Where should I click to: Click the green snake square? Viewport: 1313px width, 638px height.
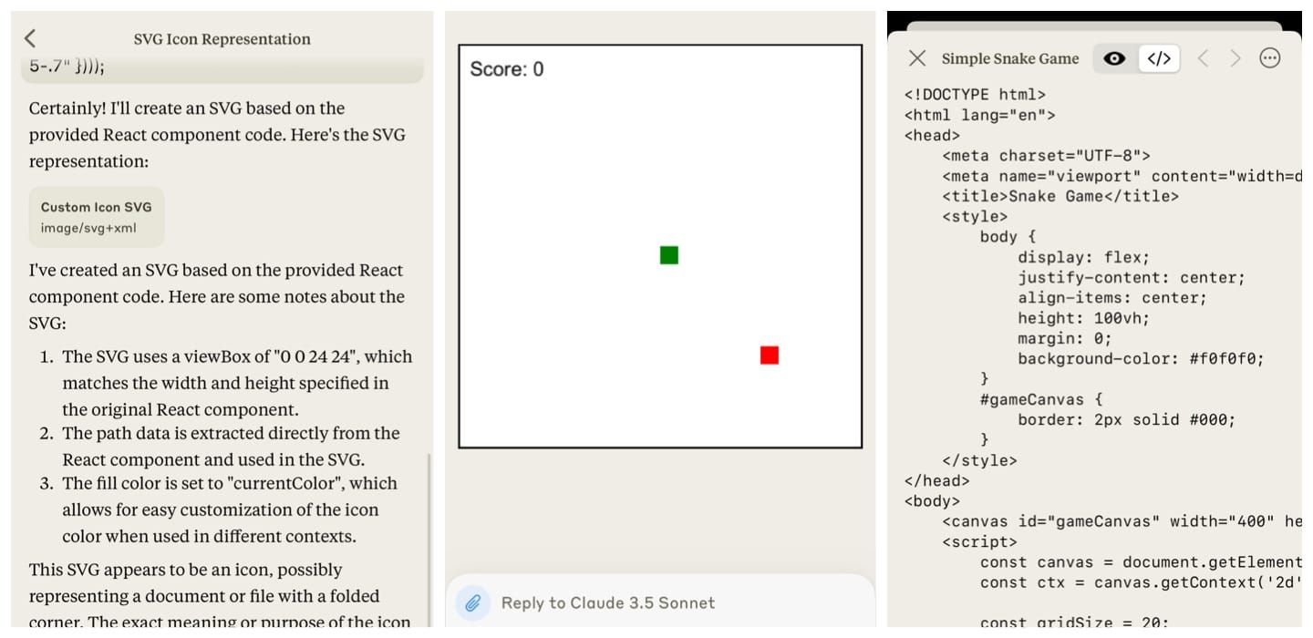(668, 255)
